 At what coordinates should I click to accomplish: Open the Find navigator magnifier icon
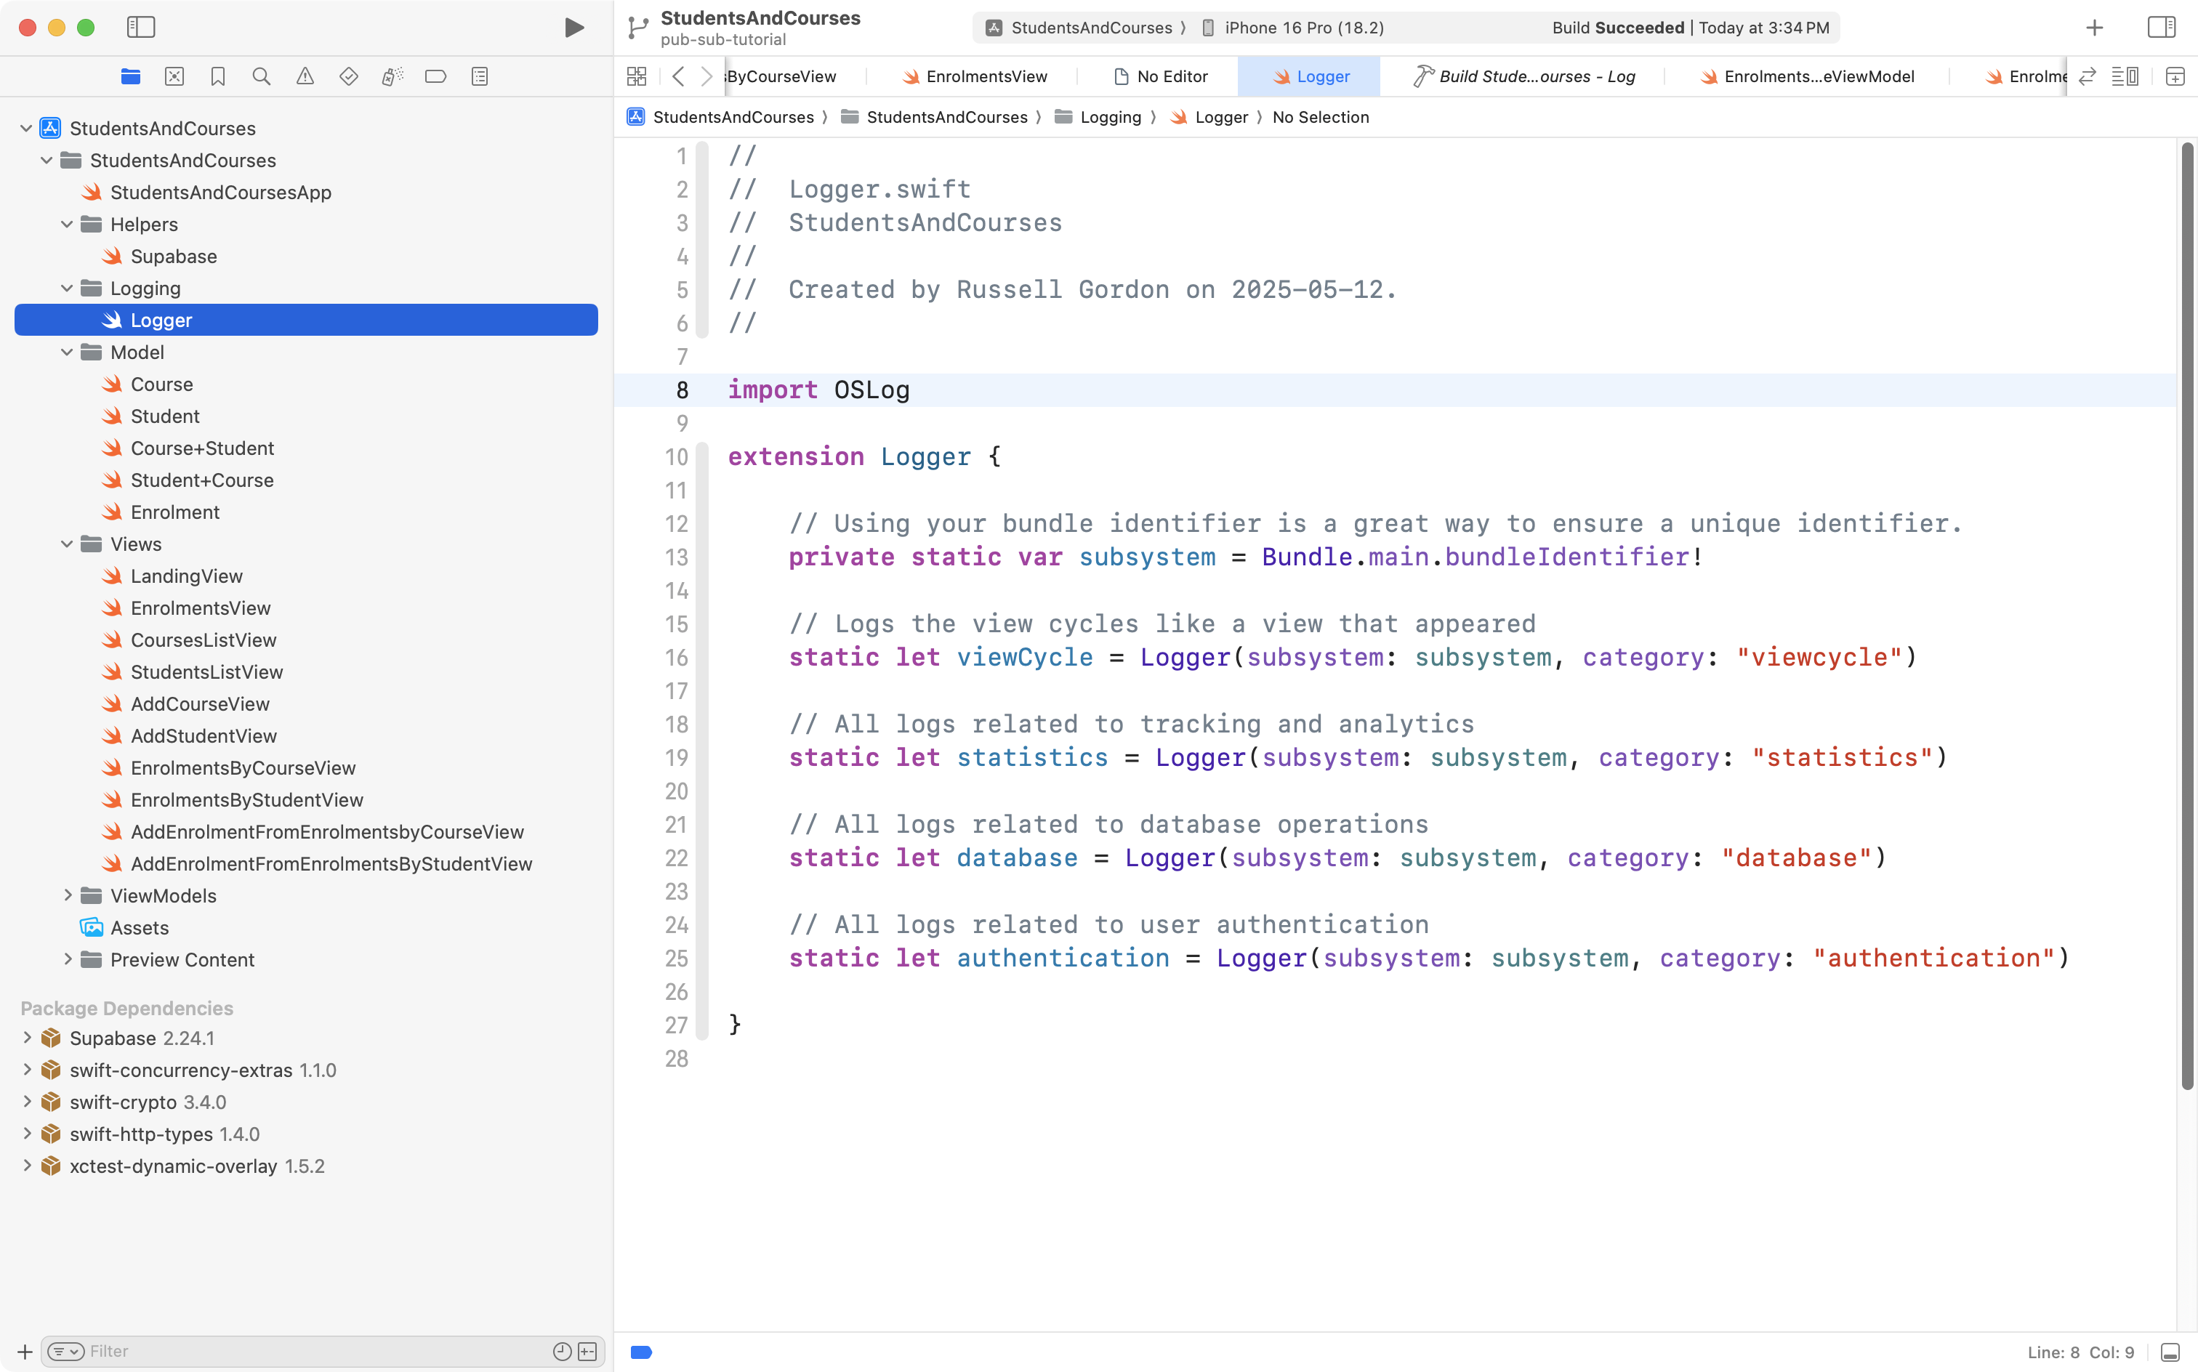coord(262,77)
